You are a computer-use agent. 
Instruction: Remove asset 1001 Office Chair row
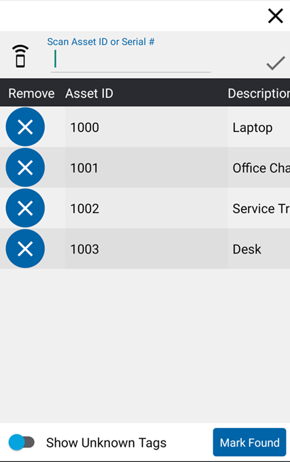(25, 168)
